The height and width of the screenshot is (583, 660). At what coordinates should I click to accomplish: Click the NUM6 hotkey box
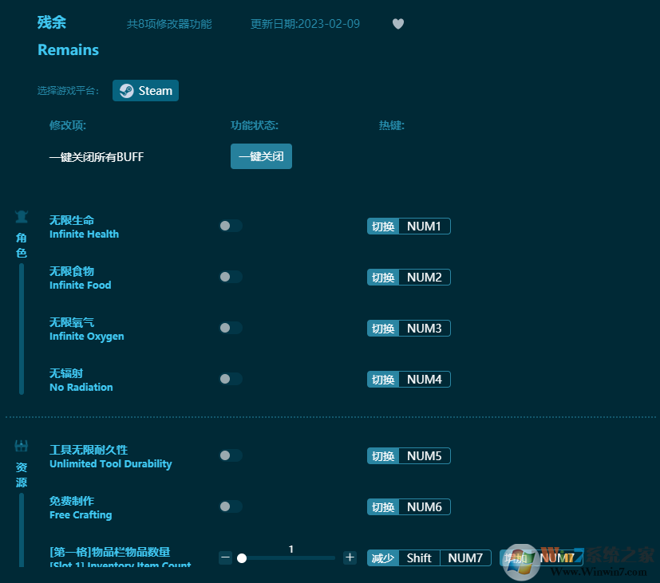click(x=425, y=507)
